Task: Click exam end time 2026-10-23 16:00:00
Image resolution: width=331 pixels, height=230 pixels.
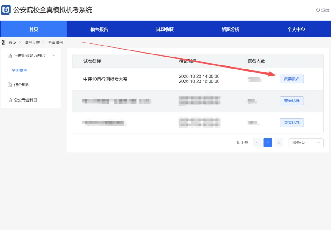Action: pos(199,81)
